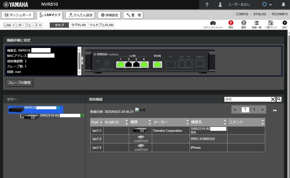Clear the search field with X
Viewport: 290px width, 178px height.
273,99
